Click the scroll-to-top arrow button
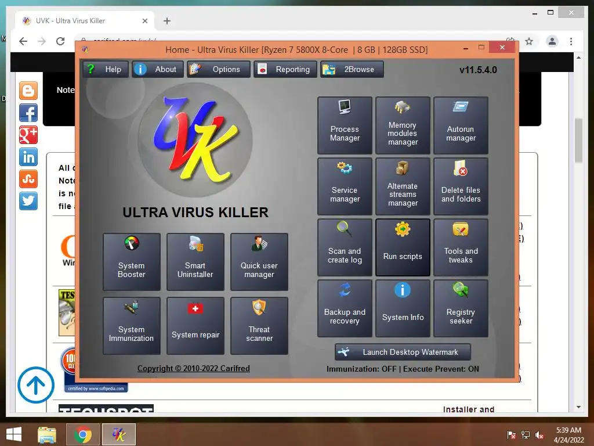The image size is (594, 446). pos(36,385)
